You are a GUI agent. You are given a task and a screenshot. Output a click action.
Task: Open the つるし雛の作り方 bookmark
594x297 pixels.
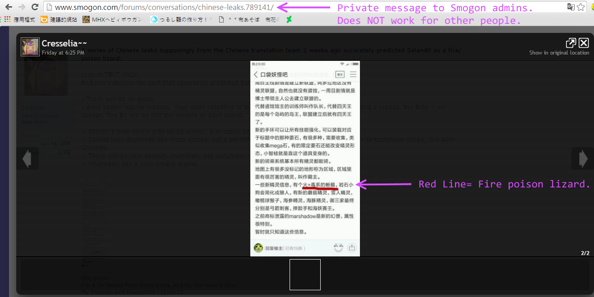[x=181, y=19]
